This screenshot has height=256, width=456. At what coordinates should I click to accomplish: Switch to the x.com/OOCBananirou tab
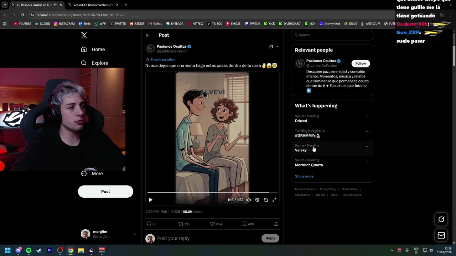(93, 5)
